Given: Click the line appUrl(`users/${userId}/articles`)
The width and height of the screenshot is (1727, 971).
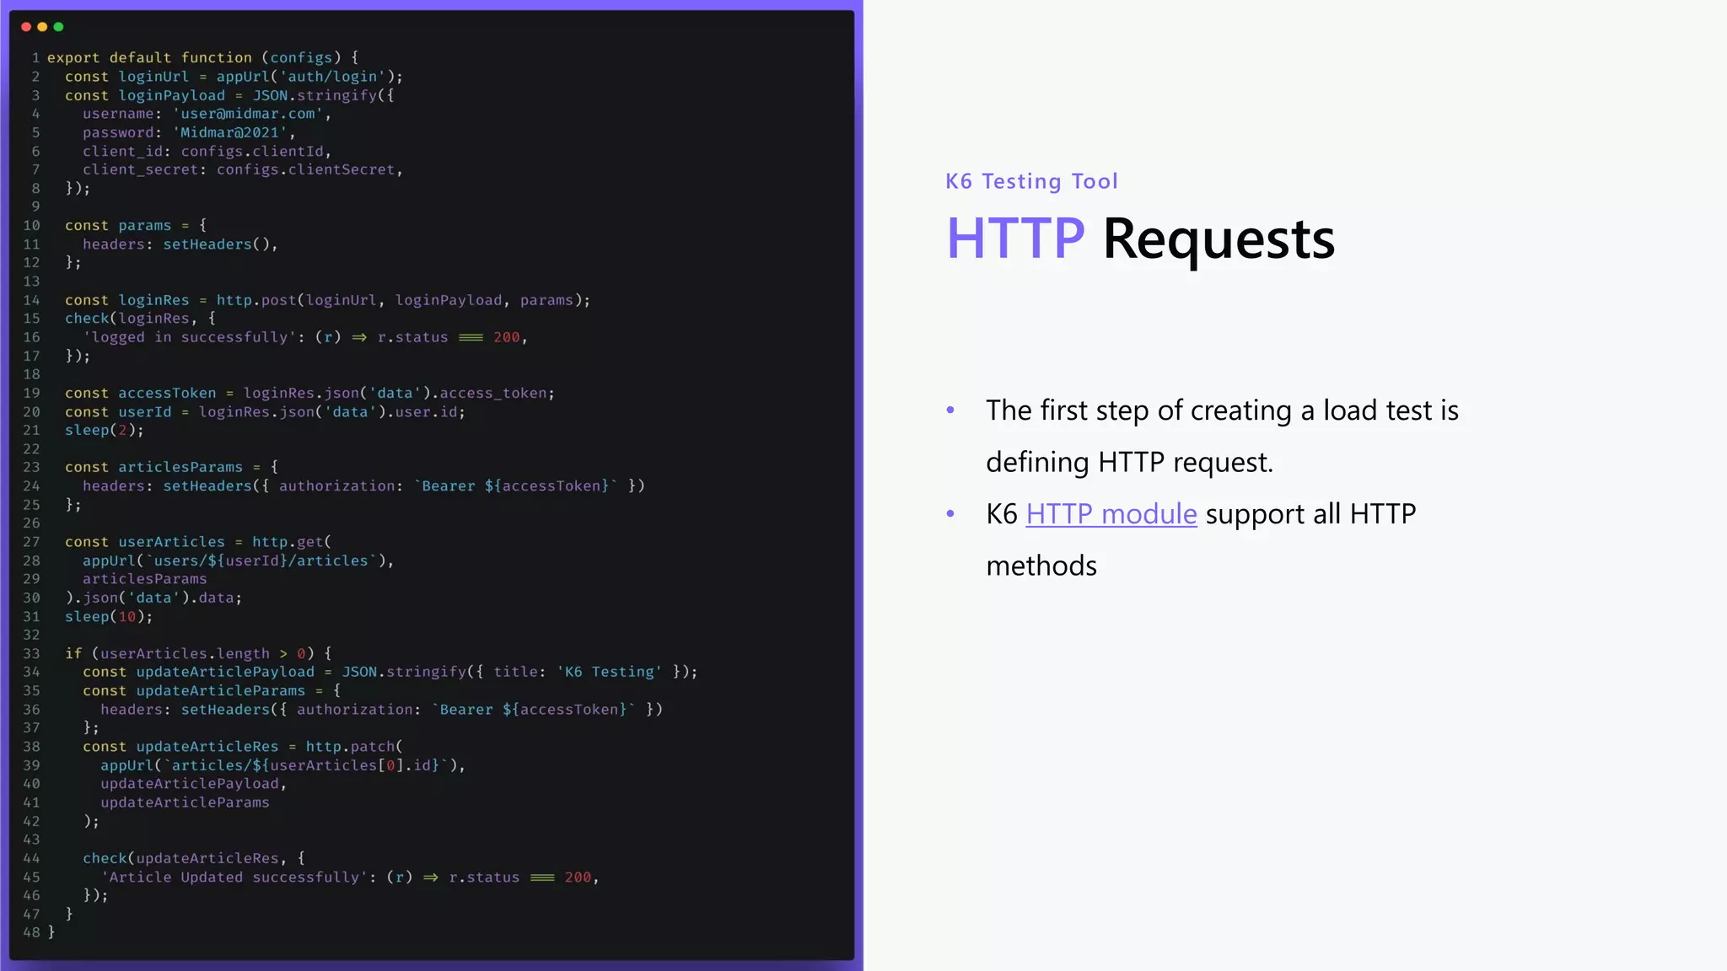Looking at the screenshot, I should (x=238, y=561).
